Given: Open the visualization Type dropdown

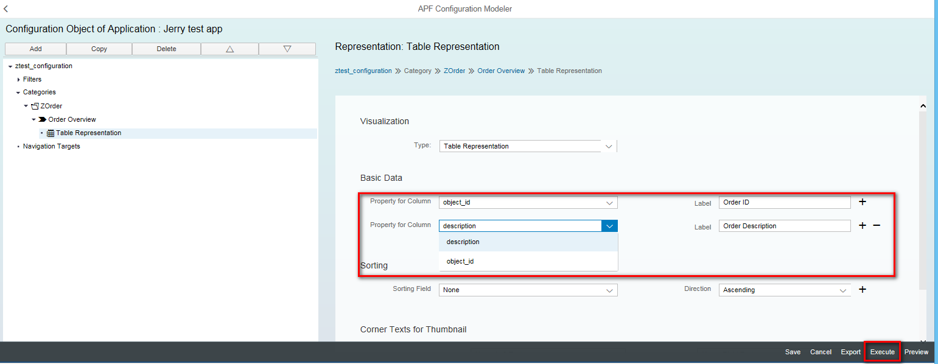Looking at the screenshot, I should (x=609, y=146).
